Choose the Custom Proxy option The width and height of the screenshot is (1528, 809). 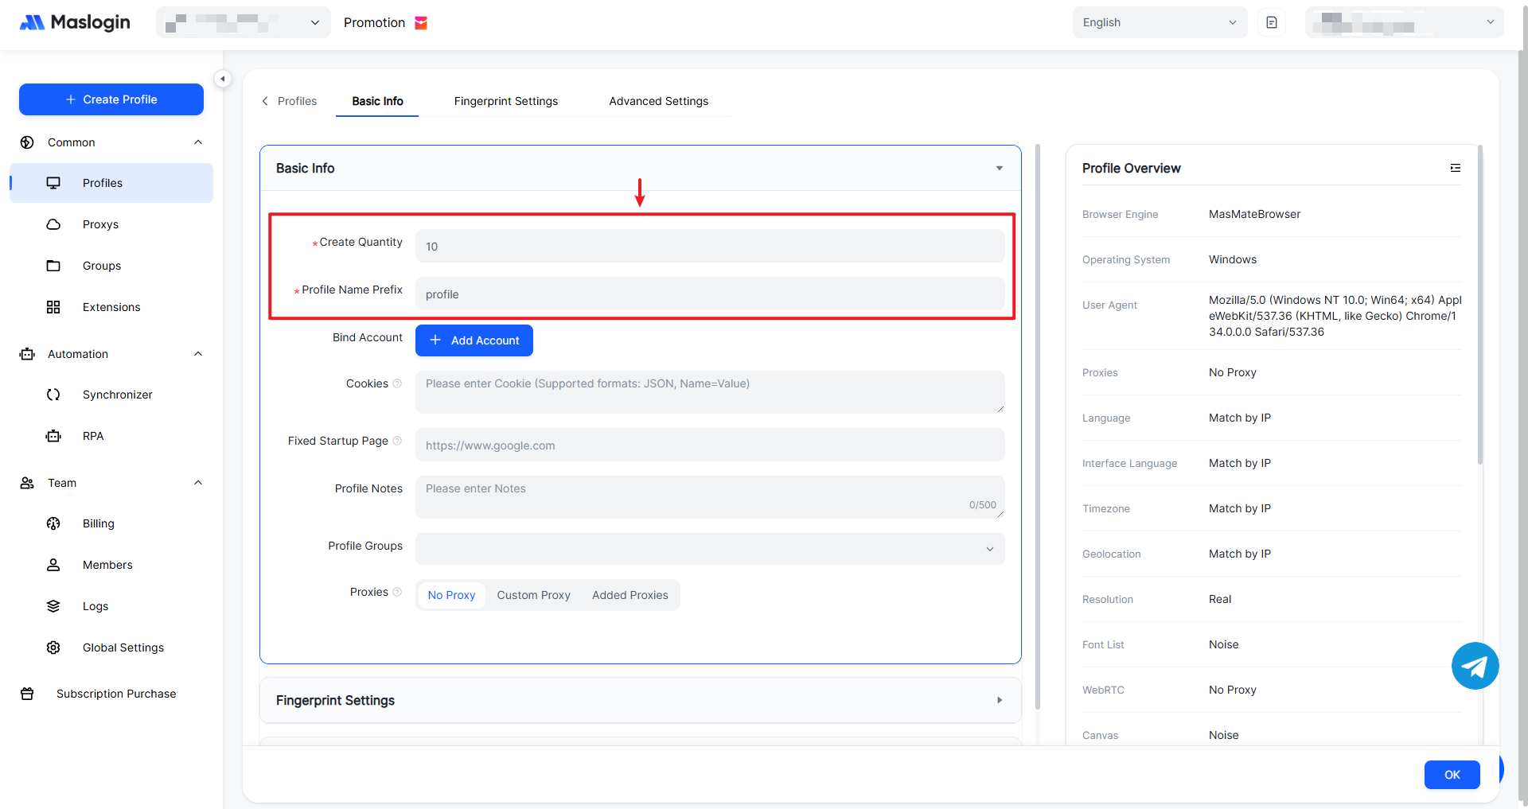coord(533,595)
